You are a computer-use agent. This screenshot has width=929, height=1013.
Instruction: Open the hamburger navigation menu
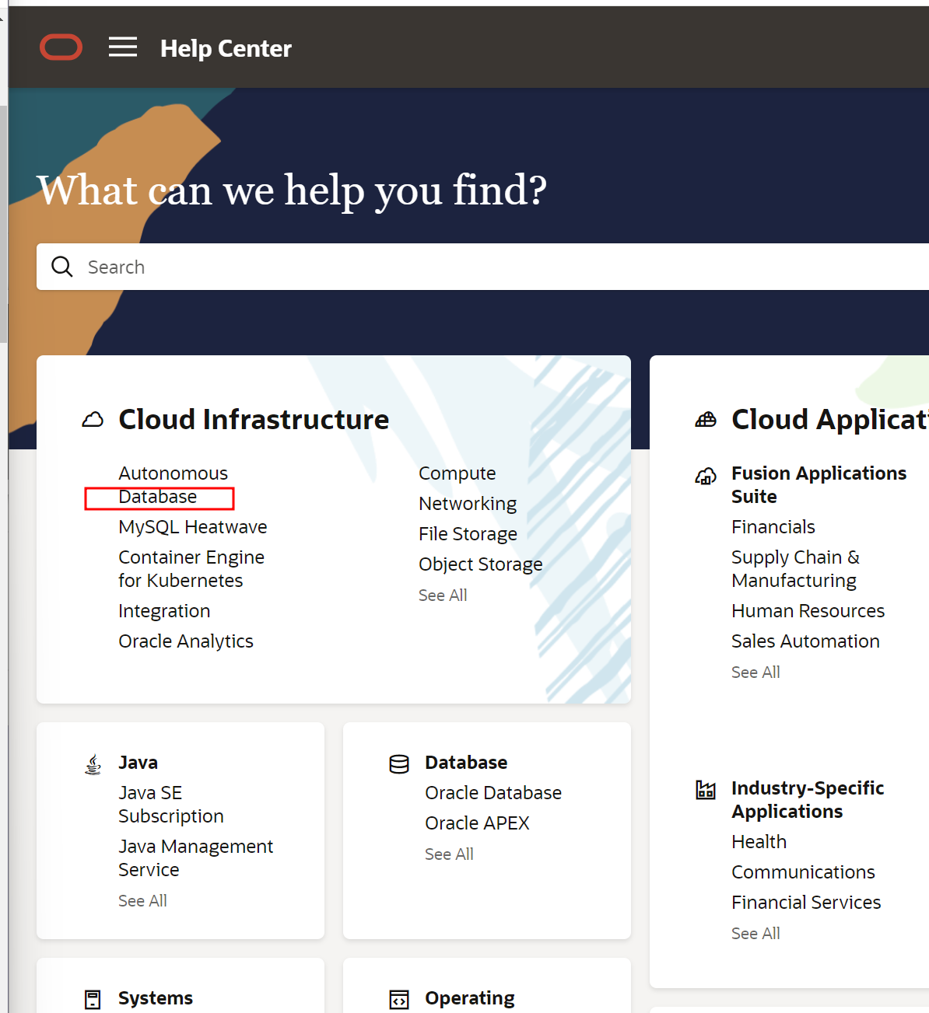[123, 47]
